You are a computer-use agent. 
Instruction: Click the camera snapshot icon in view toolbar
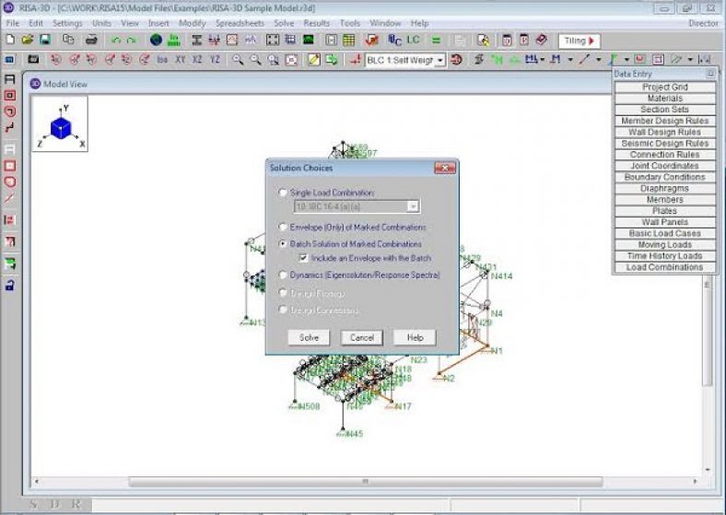(33, 60)
